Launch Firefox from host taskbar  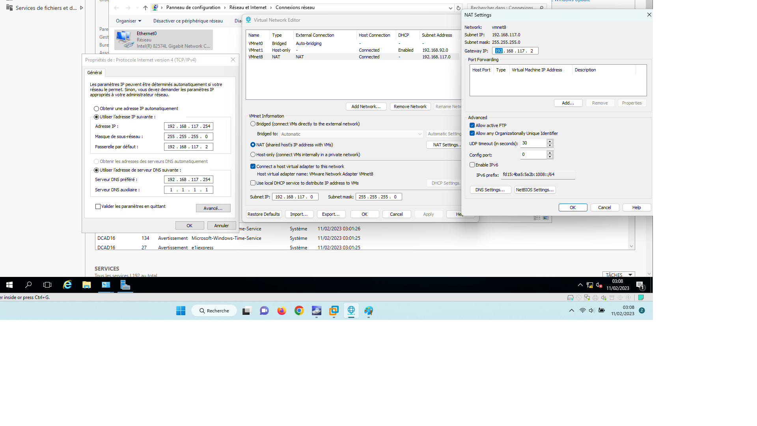(x=282, y=311)
